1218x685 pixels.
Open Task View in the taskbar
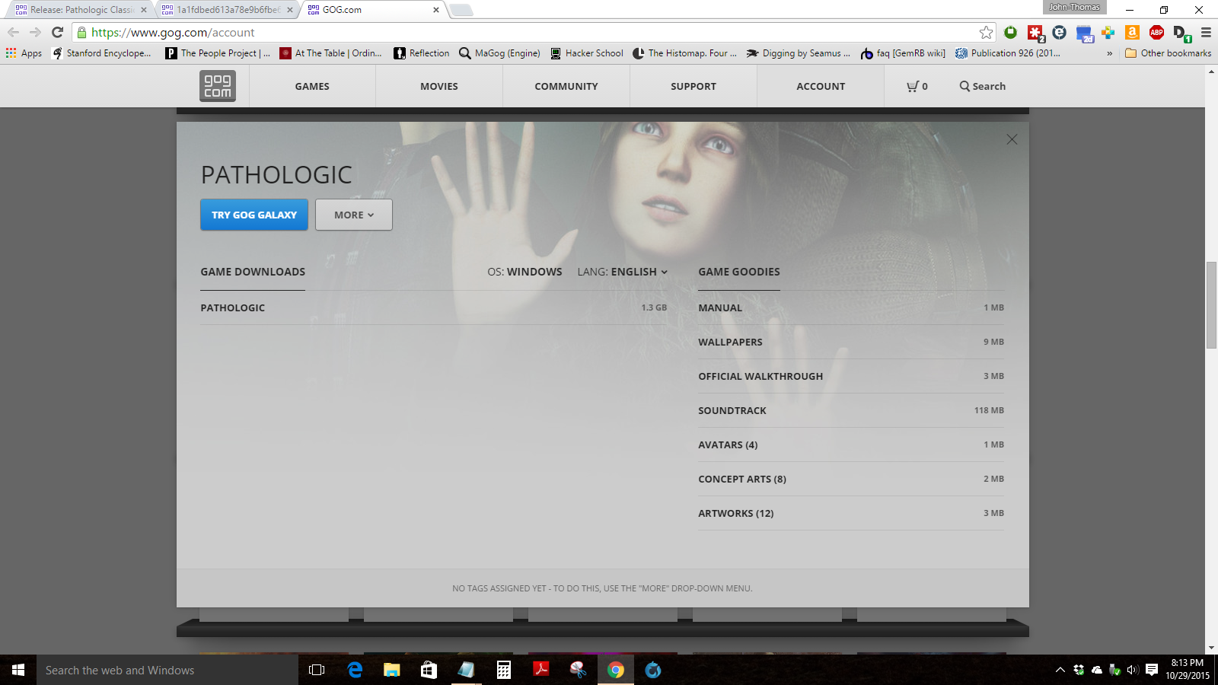point(317,670)
